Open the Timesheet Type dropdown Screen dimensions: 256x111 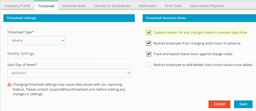pos(36,40)
